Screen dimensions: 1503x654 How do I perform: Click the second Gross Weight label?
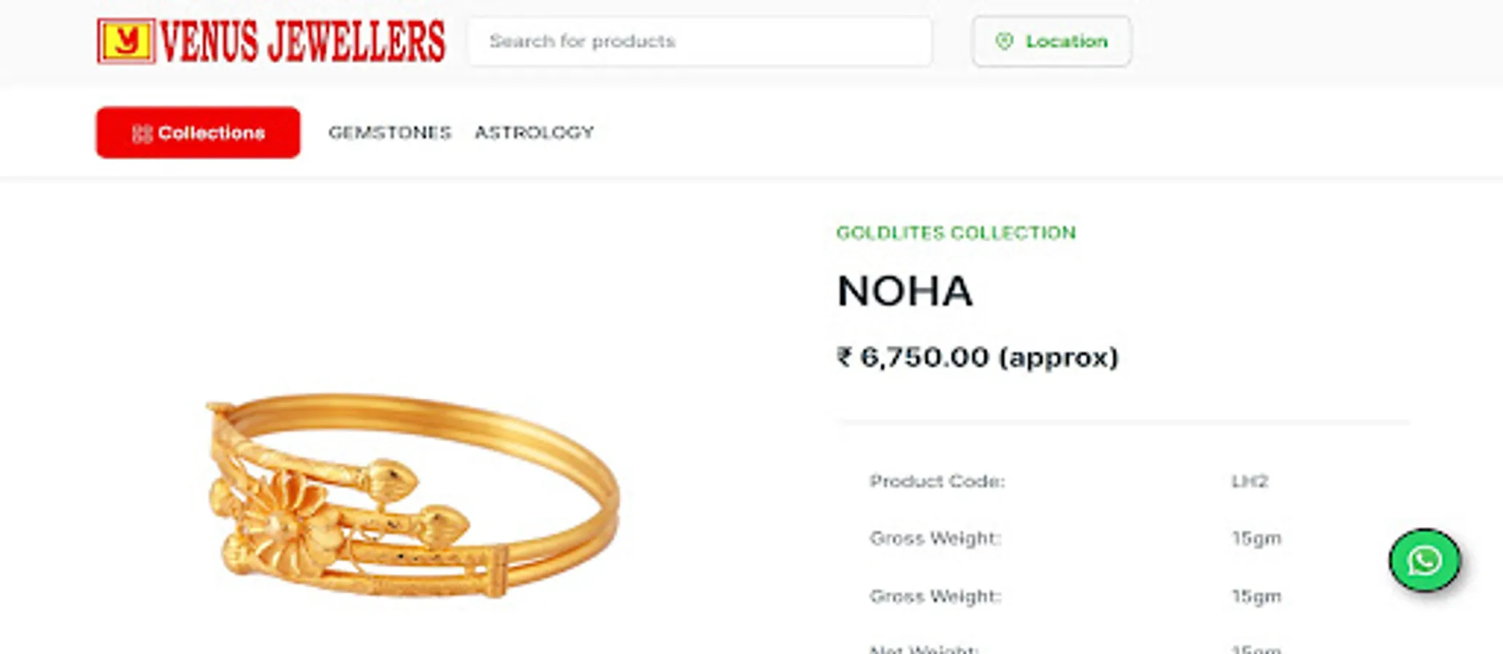pyautogui.click(x=936, y=597)
